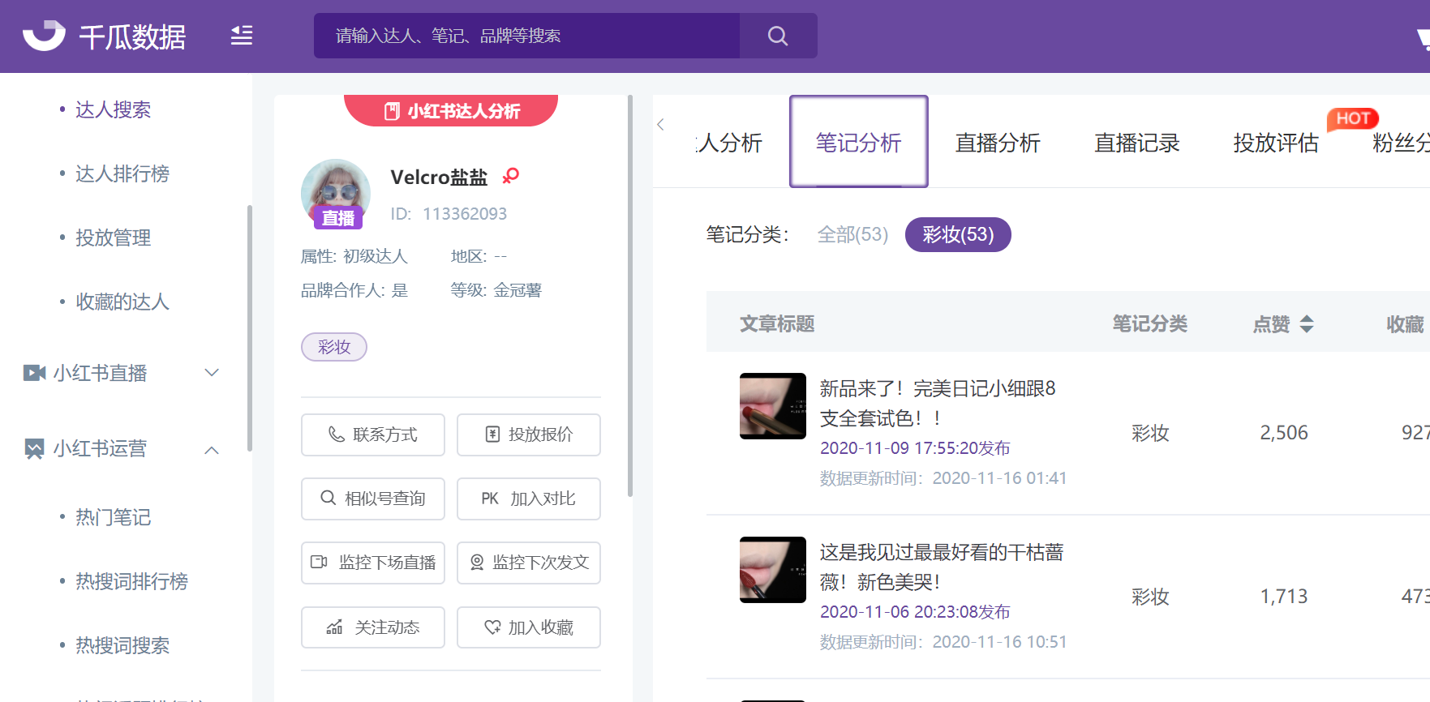Click the left arrow to scroll the tabs
Image resolution: width=1430 pixels, height=702 pixels.
pyautogui.click(x=661, y=124)
